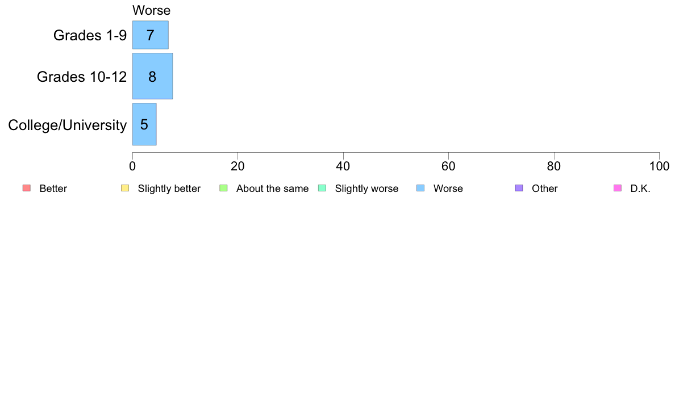This screenshot has height=418, width=675.
Task: Click the D.K. pink legend swatch
Action: click(618, 188)
